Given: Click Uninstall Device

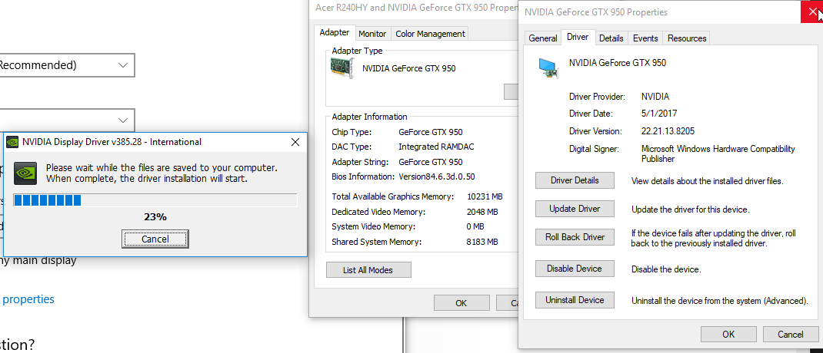Looking at the screenshot, I should click(x=575, y=300).
